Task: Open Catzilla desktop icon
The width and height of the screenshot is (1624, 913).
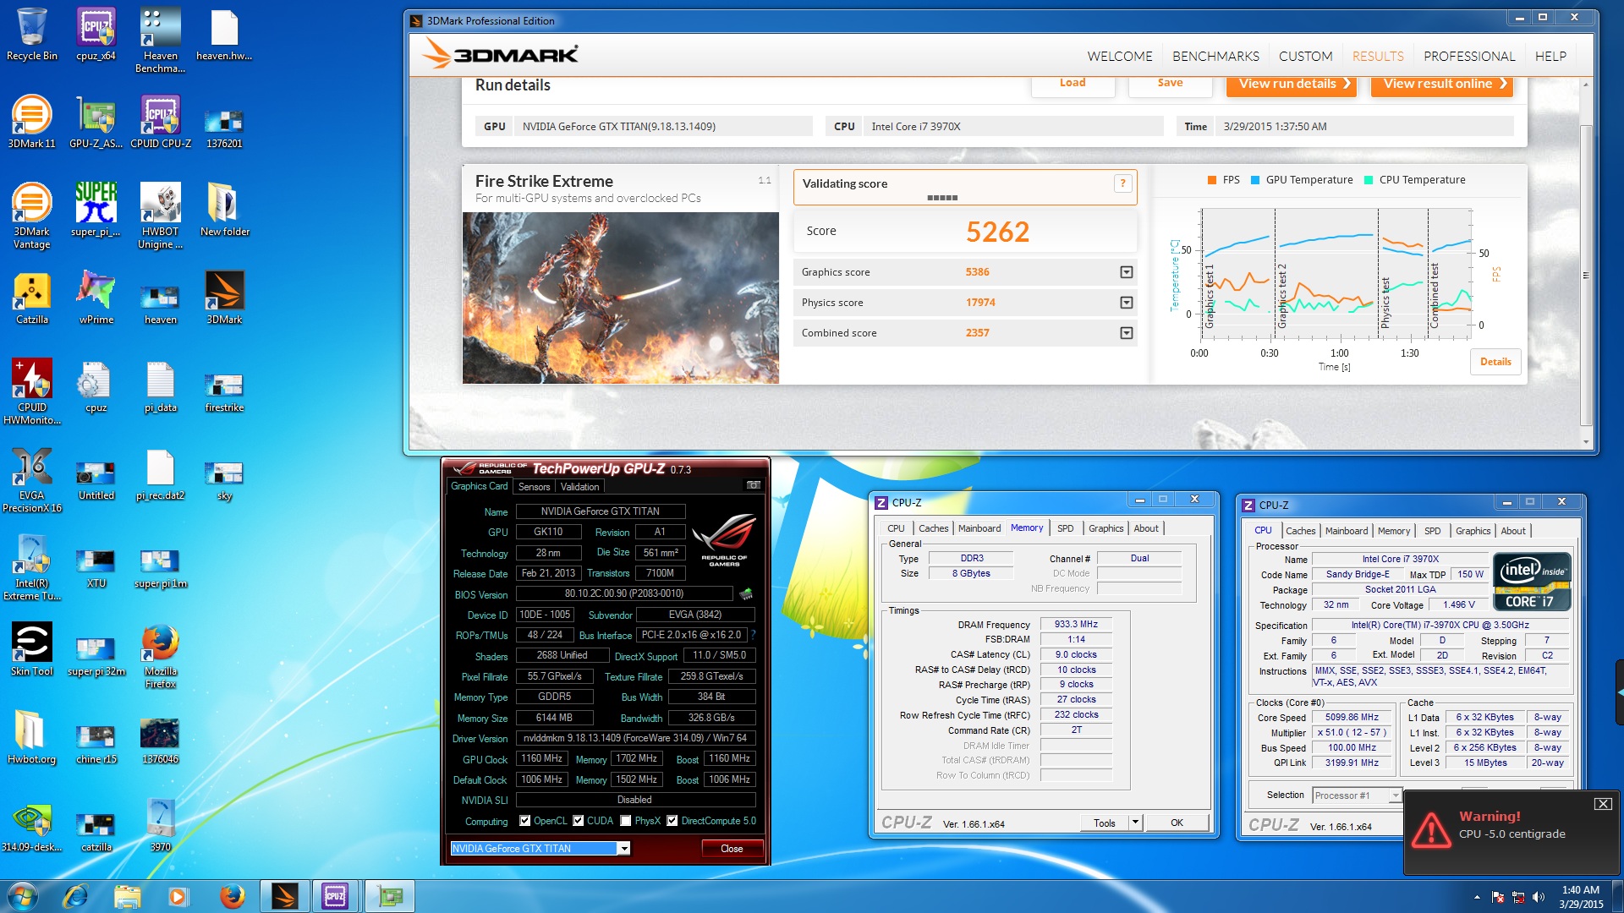Action: 32,298
